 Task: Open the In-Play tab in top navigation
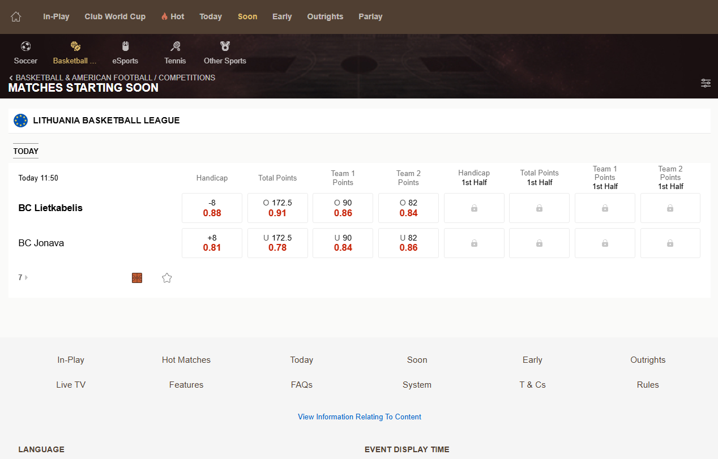tap(56, 16)
